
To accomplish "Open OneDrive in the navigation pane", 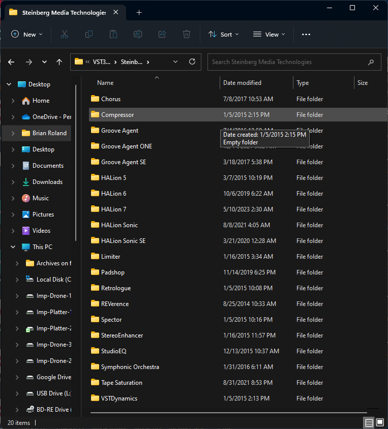I will pyautogui.click(x=46, y=117).
